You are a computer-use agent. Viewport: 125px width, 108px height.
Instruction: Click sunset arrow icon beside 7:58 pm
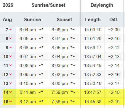(x=73, y=101)
